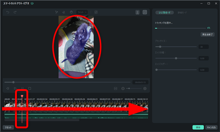Zoom out the timeline
Screen dimensions: 220x132
pyautogui.click(x=123, y=88)
